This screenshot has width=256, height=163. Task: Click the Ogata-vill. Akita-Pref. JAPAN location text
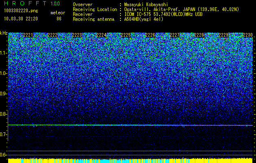182,9
